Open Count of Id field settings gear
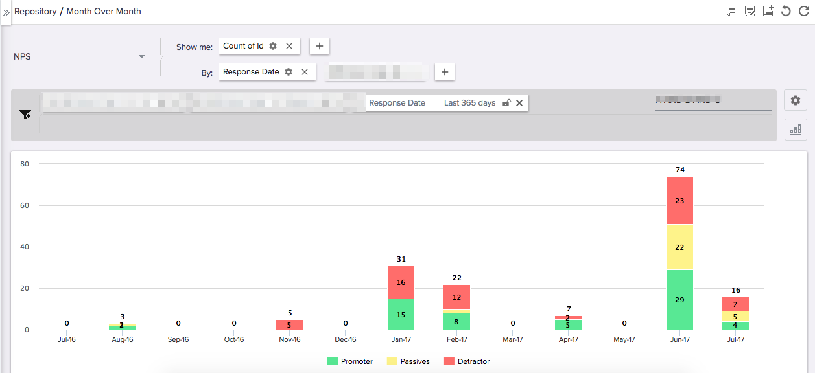 [x=273, y=46]
